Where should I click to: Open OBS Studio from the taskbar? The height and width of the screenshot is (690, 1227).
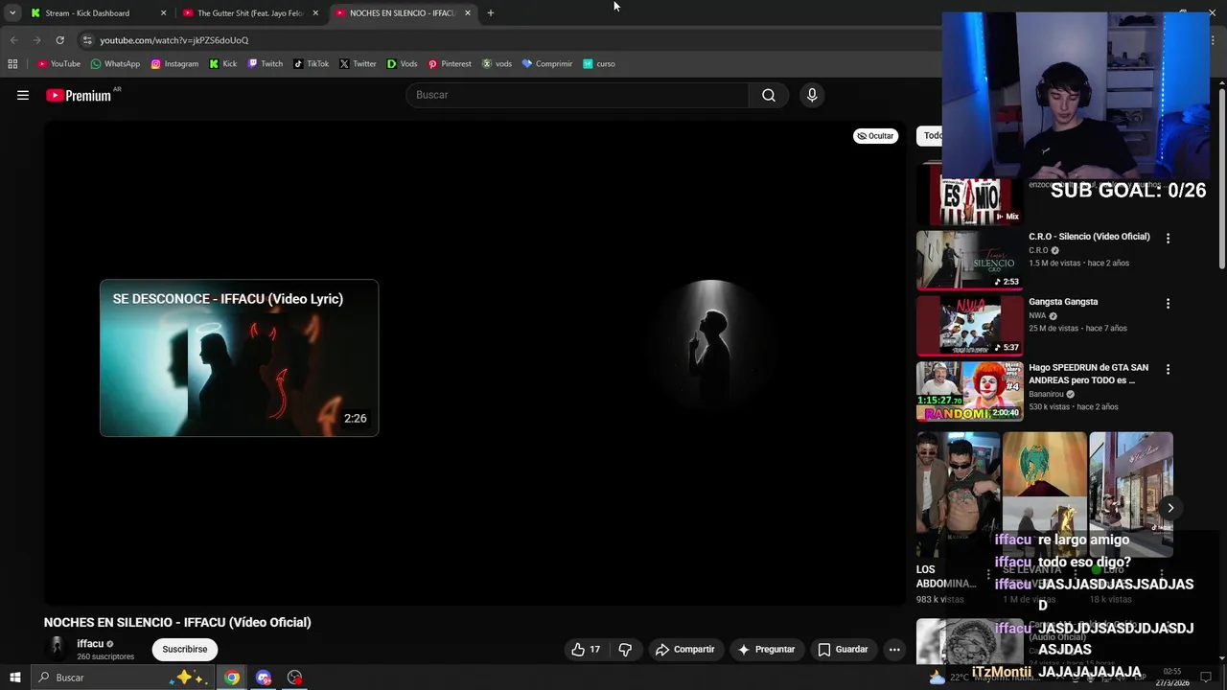coord(294,678)
